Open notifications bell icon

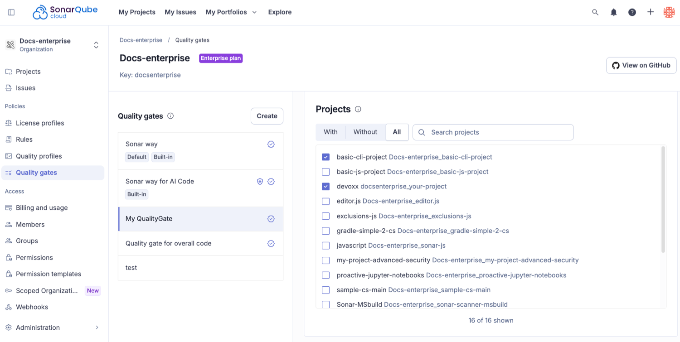click(613, 12)
